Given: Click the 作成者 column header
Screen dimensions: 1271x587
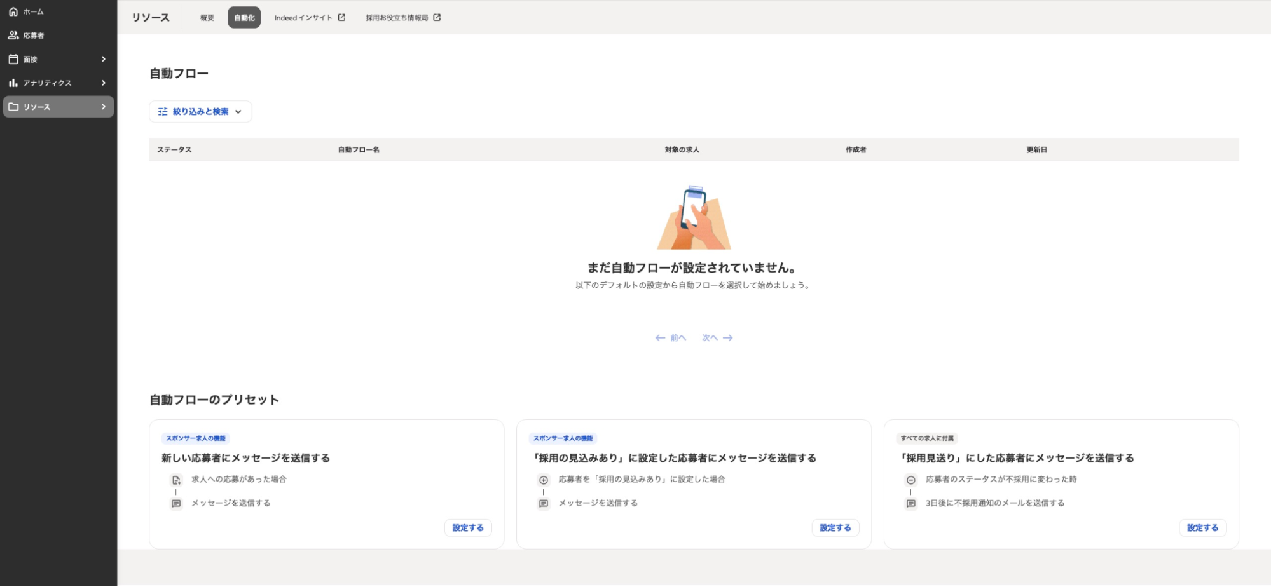Looking at the screenshot, I should coord(856,150).
